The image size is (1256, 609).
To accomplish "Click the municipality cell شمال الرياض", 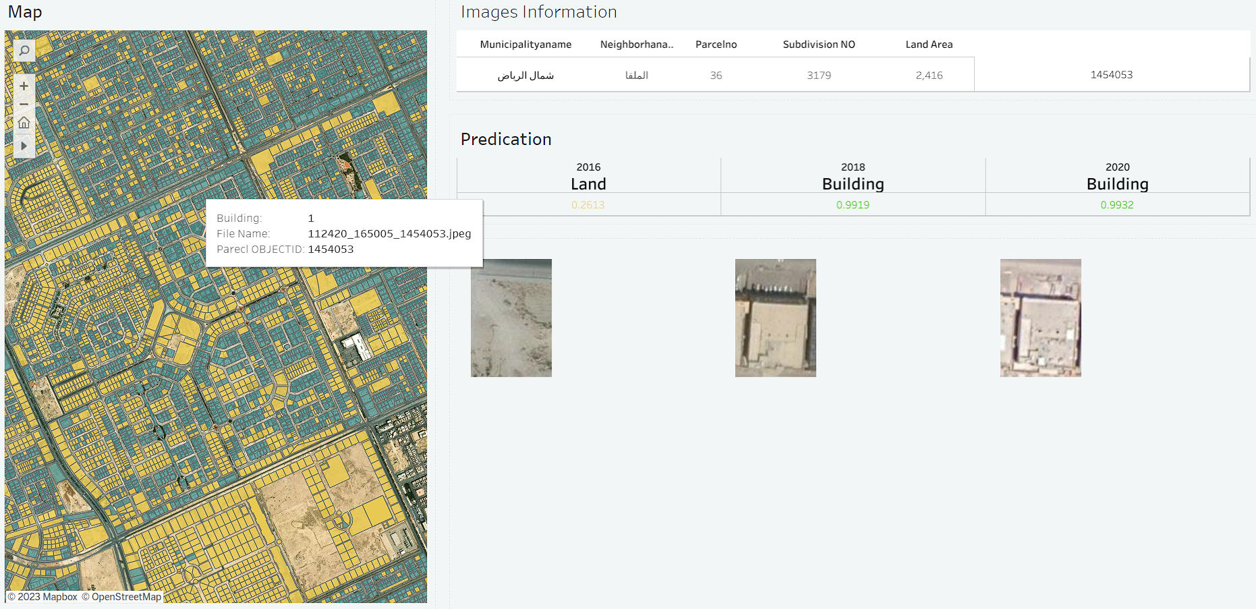I will pyautogui.click(x=525, y=76).
